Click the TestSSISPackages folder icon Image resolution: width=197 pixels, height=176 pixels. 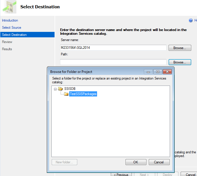pos(66,94)
